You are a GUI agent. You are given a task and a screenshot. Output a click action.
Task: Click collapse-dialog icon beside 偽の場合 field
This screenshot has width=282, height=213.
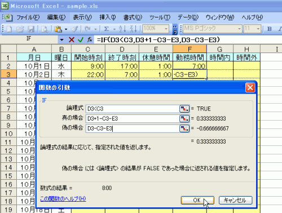click(x=184, y=128)
